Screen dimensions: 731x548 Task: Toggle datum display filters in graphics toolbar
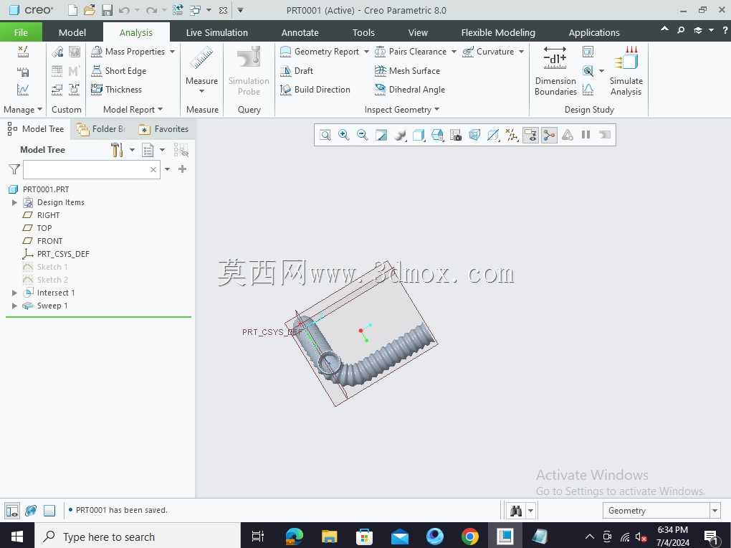(512, 135)
